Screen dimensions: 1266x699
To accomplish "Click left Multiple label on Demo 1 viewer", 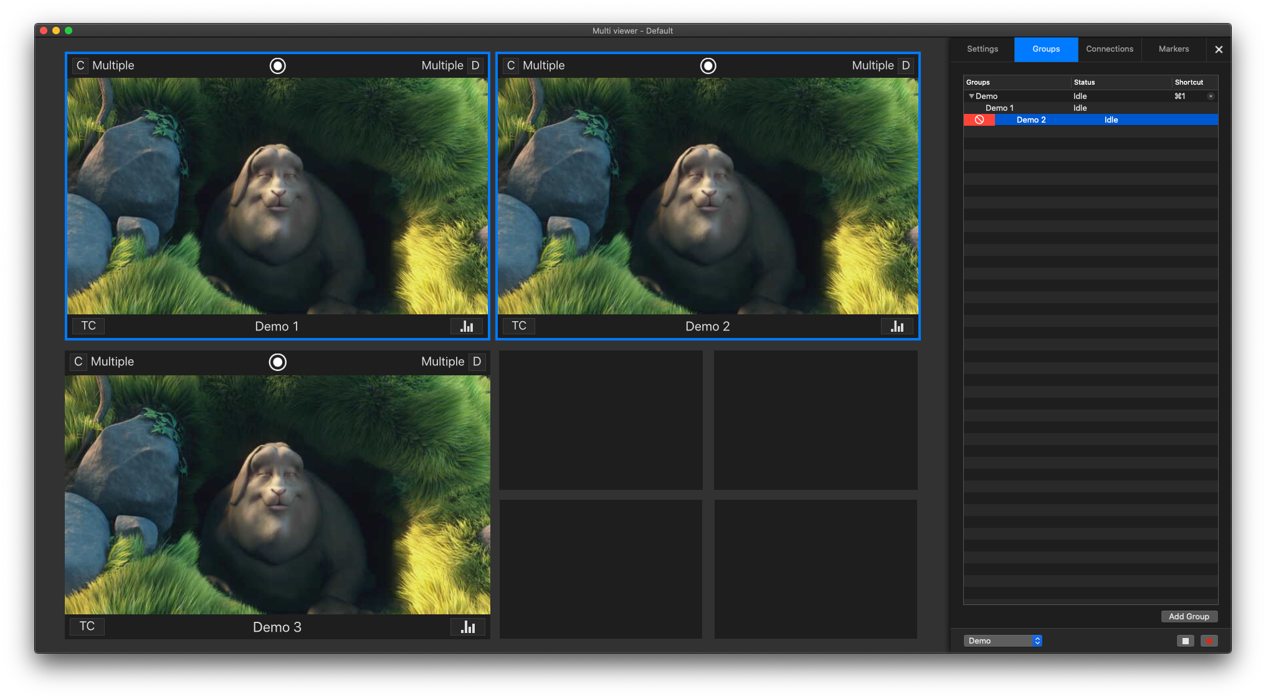I will [113, 65].
